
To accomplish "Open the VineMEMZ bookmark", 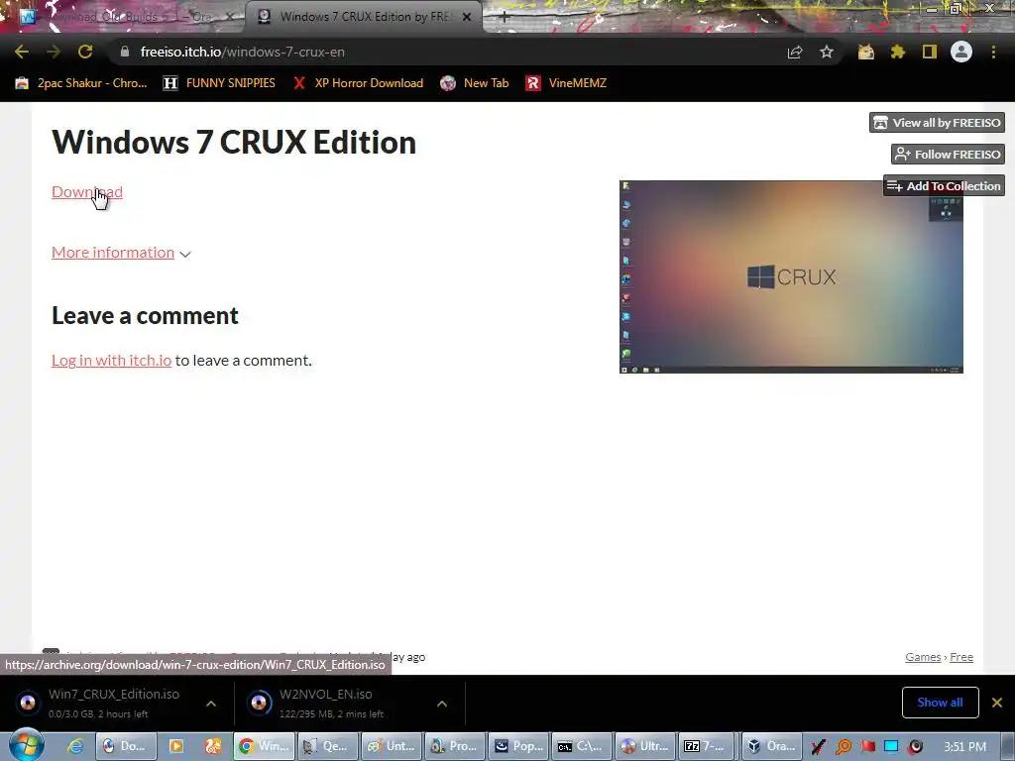I will click(566, 83).
